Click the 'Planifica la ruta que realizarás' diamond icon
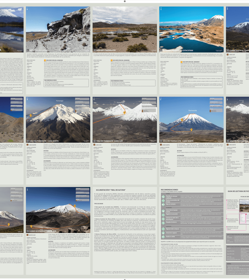249x280 pixels. [x=163, y=197]
